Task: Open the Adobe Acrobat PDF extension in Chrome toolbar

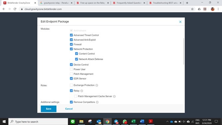Action: 205,9
